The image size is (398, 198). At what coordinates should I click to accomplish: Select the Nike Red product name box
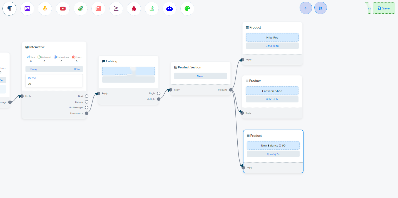[x=272, y=37]
